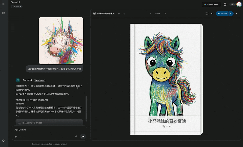Click the user prompt message bubble
The height and width of the screenshot is (147, 243).
coord(54,69)
